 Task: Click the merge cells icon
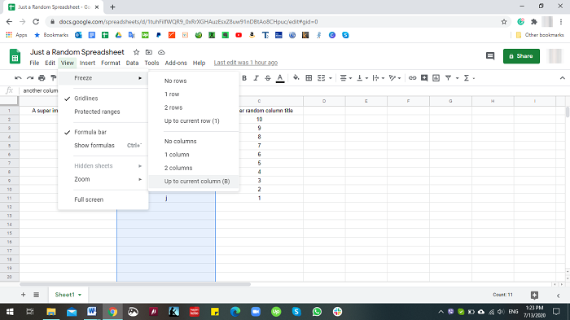(322, 78)
